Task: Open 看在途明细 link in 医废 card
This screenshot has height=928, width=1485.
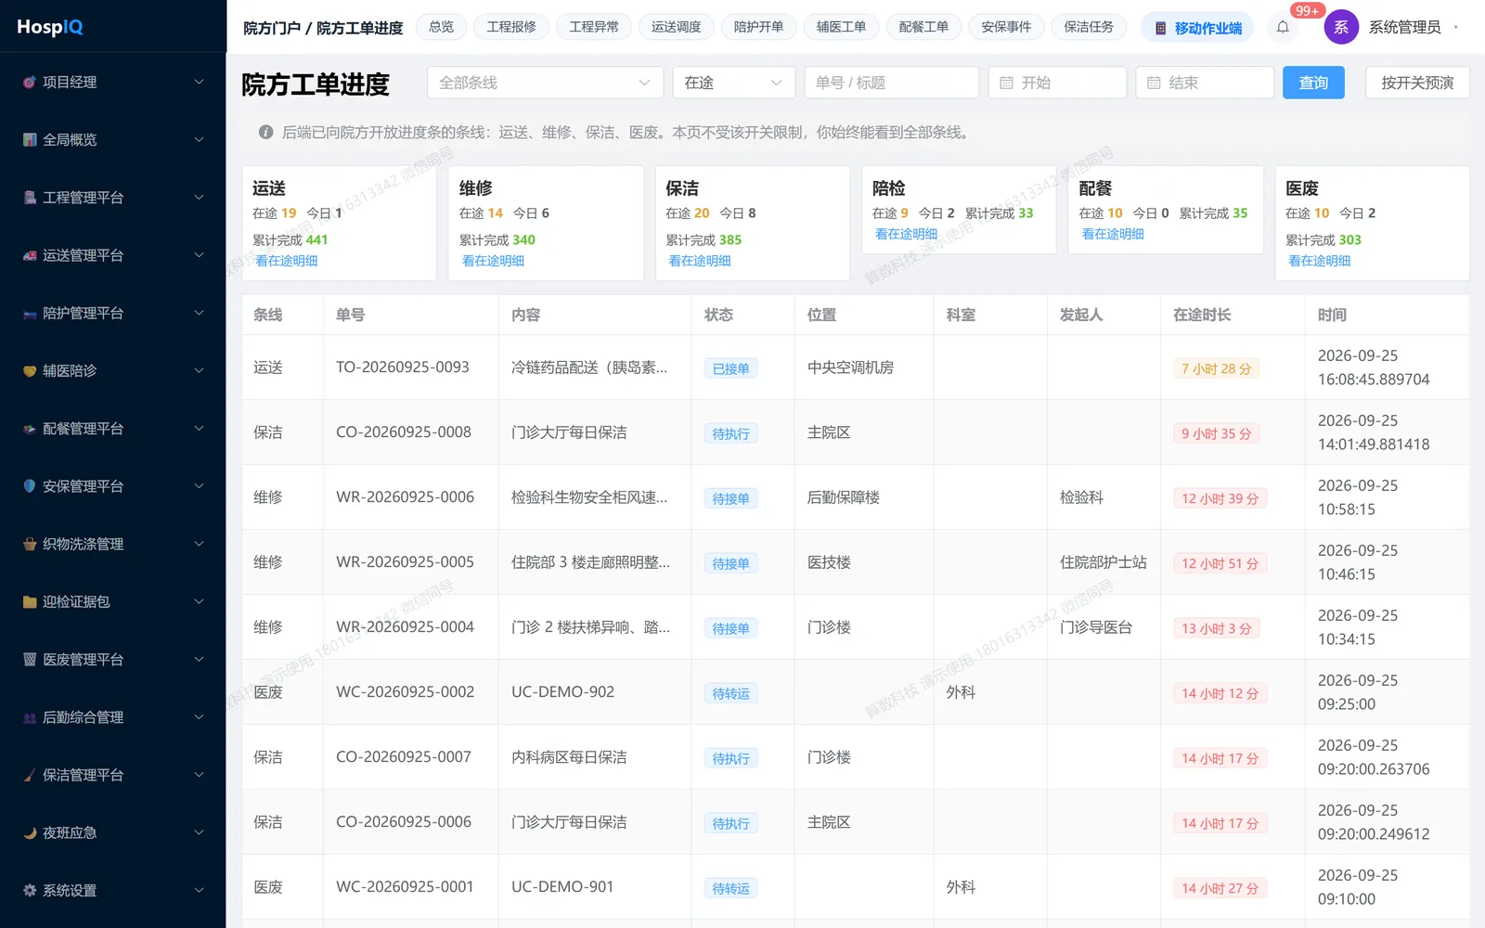Action: pos(1320,261)
